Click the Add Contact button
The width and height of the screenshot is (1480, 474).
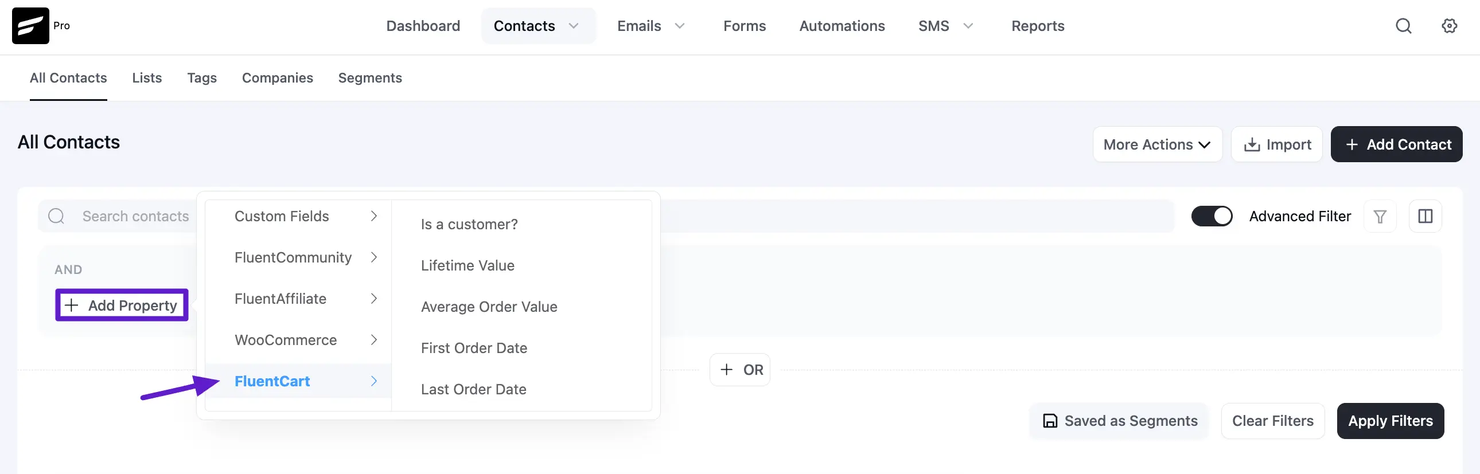[1396, 144]
